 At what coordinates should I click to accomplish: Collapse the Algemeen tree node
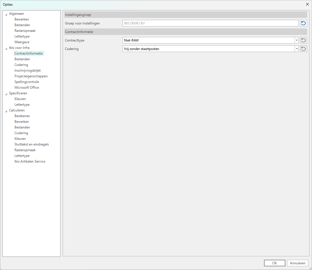pyautogui.click(x=6, y=14)
